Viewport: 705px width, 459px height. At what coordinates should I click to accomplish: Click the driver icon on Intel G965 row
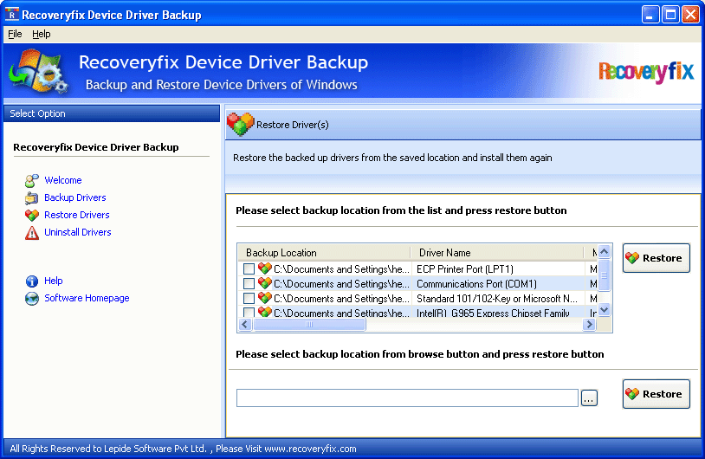(265, 312)
